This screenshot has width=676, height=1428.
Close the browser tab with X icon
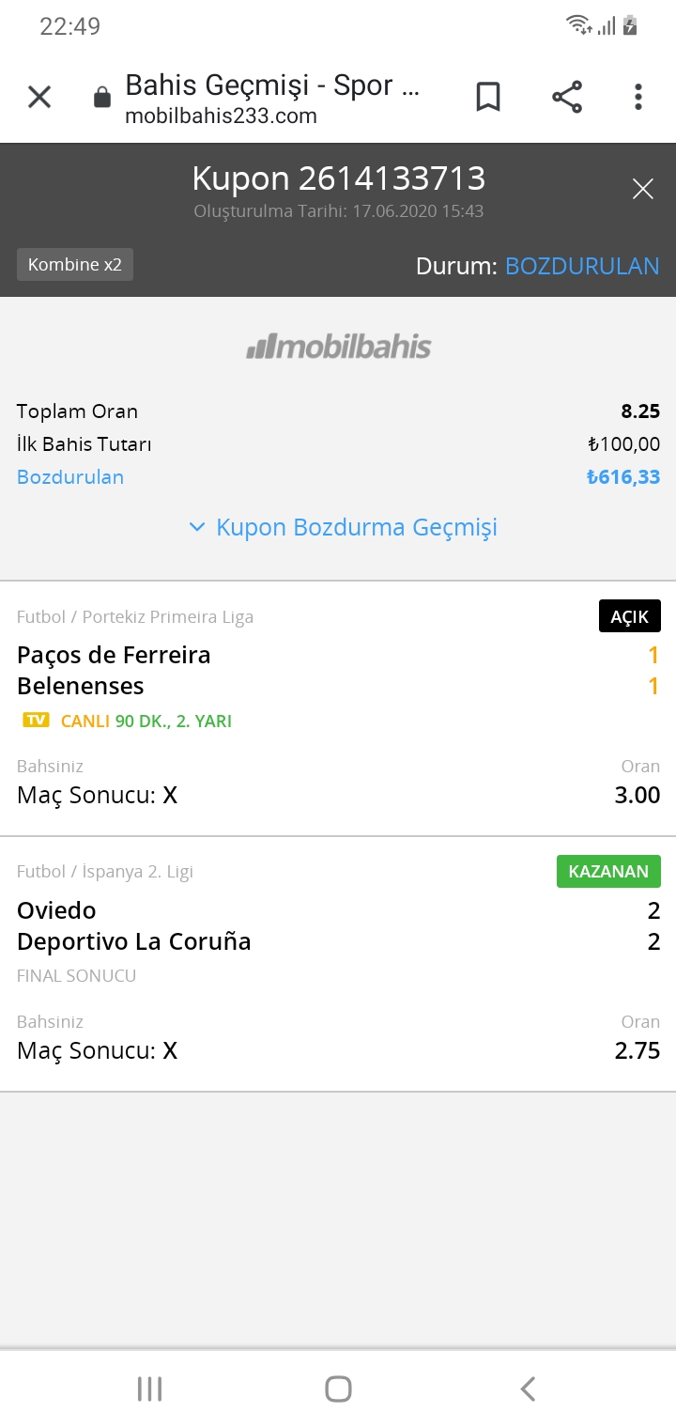(x=39, y=97)
